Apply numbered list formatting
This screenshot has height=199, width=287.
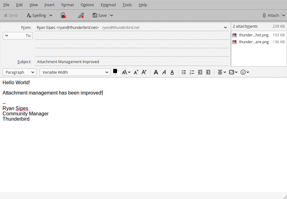click(192, 72)
